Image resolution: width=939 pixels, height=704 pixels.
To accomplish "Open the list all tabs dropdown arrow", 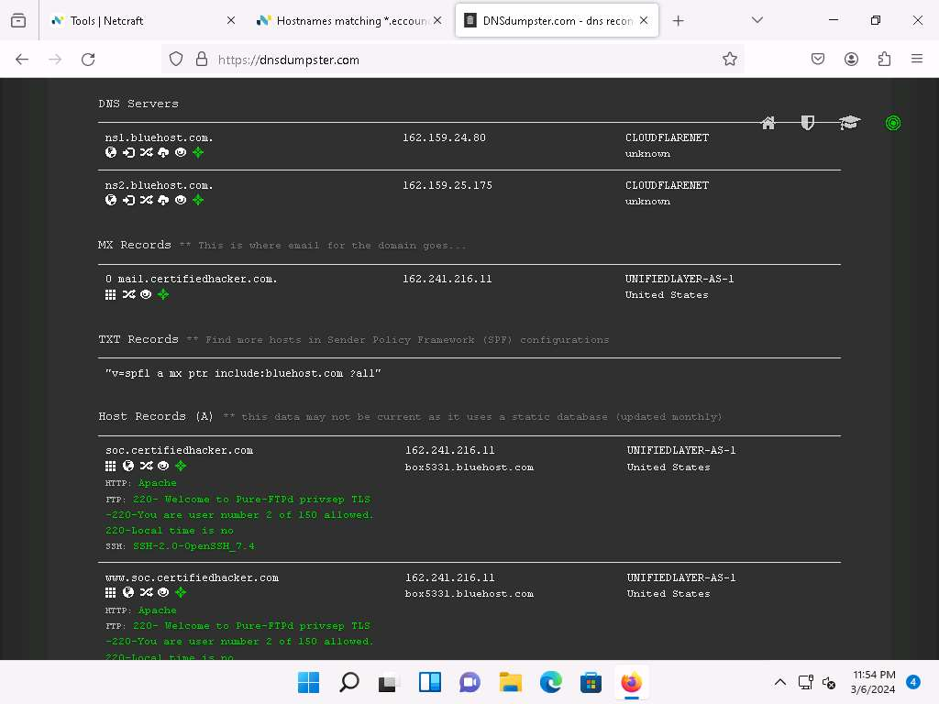I will 757,20.
